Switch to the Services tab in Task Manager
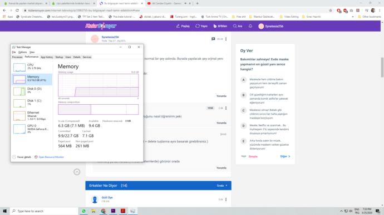 click(x=87, y=57)
